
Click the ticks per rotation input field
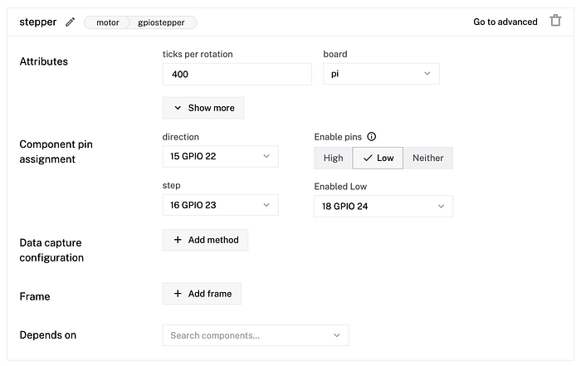click(237, 74)
